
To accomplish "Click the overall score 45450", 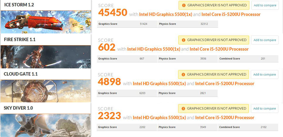I will click(113, 13).
